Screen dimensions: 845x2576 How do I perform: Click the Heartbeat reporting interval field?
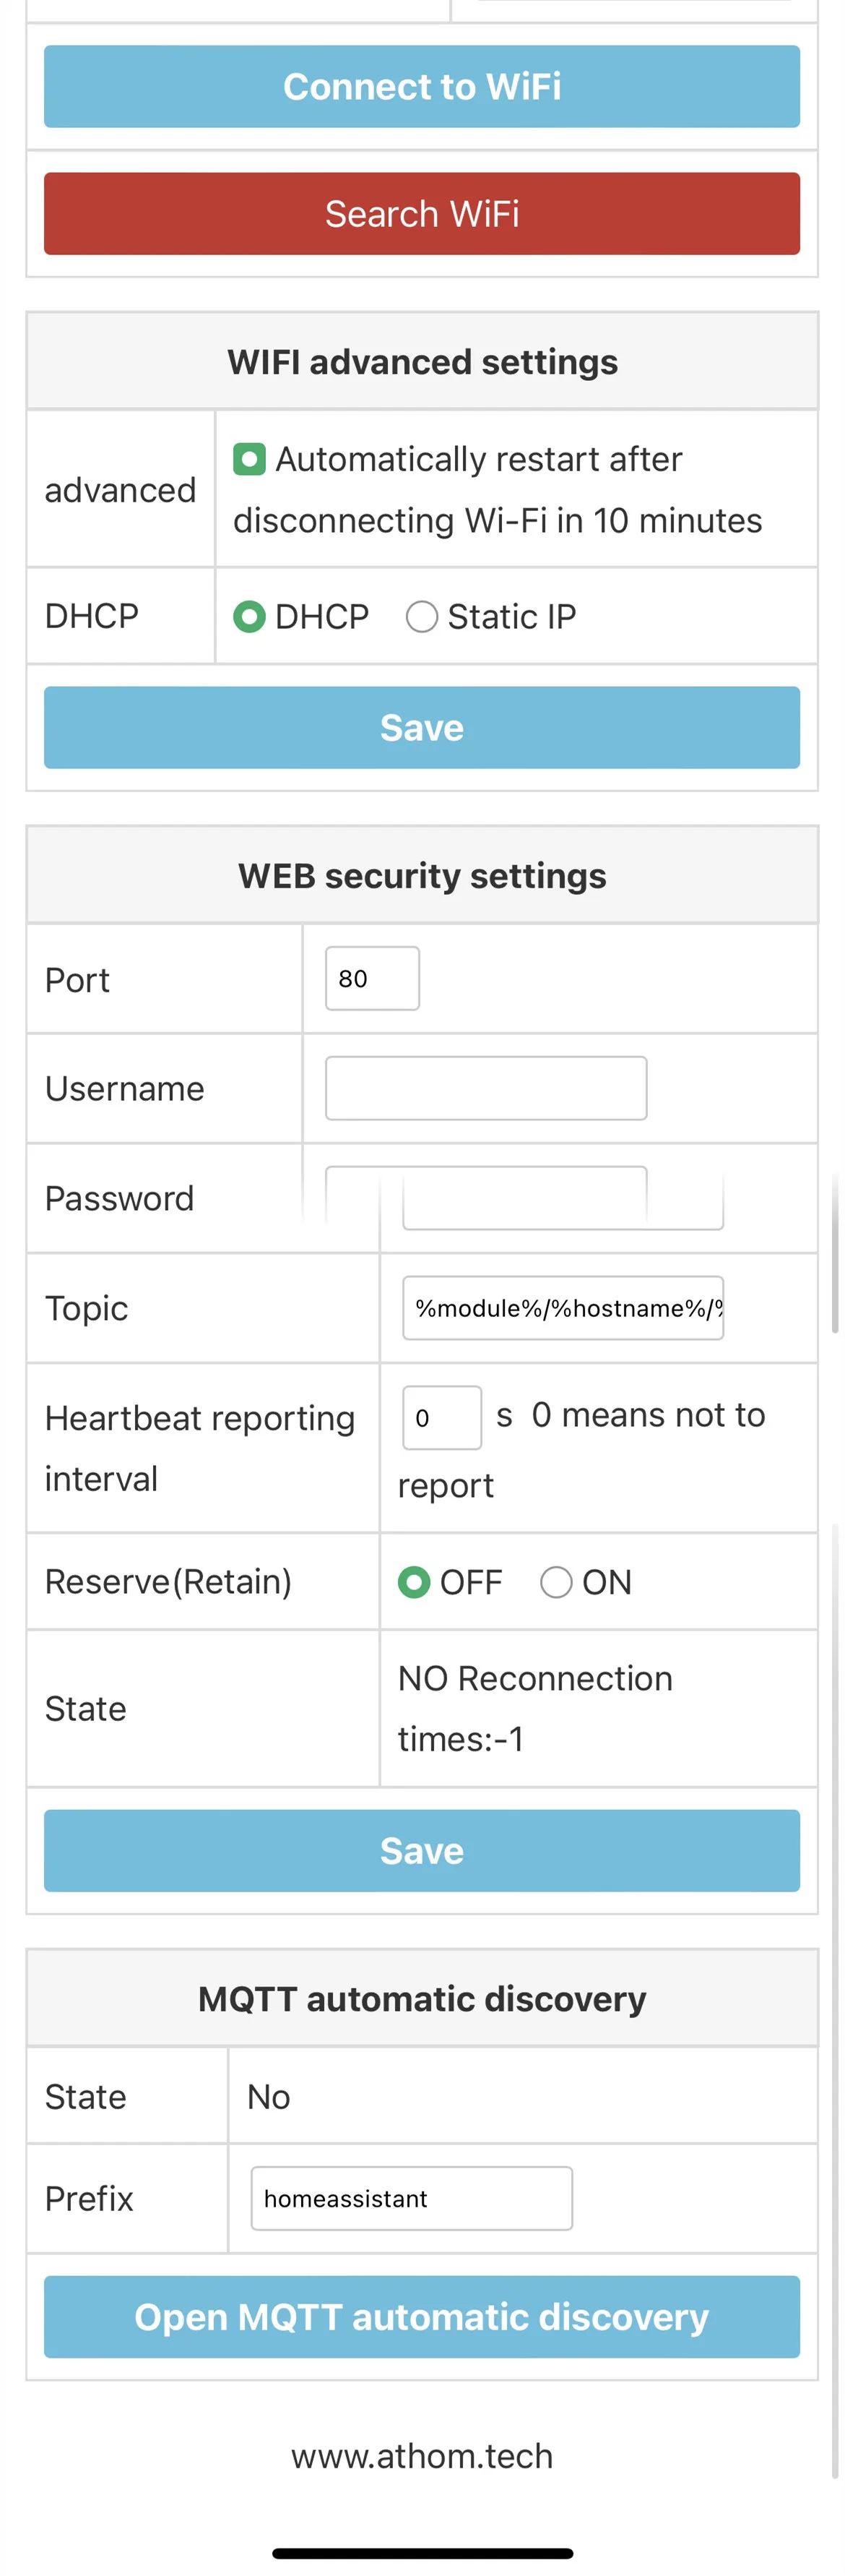tap(441, 1418)
